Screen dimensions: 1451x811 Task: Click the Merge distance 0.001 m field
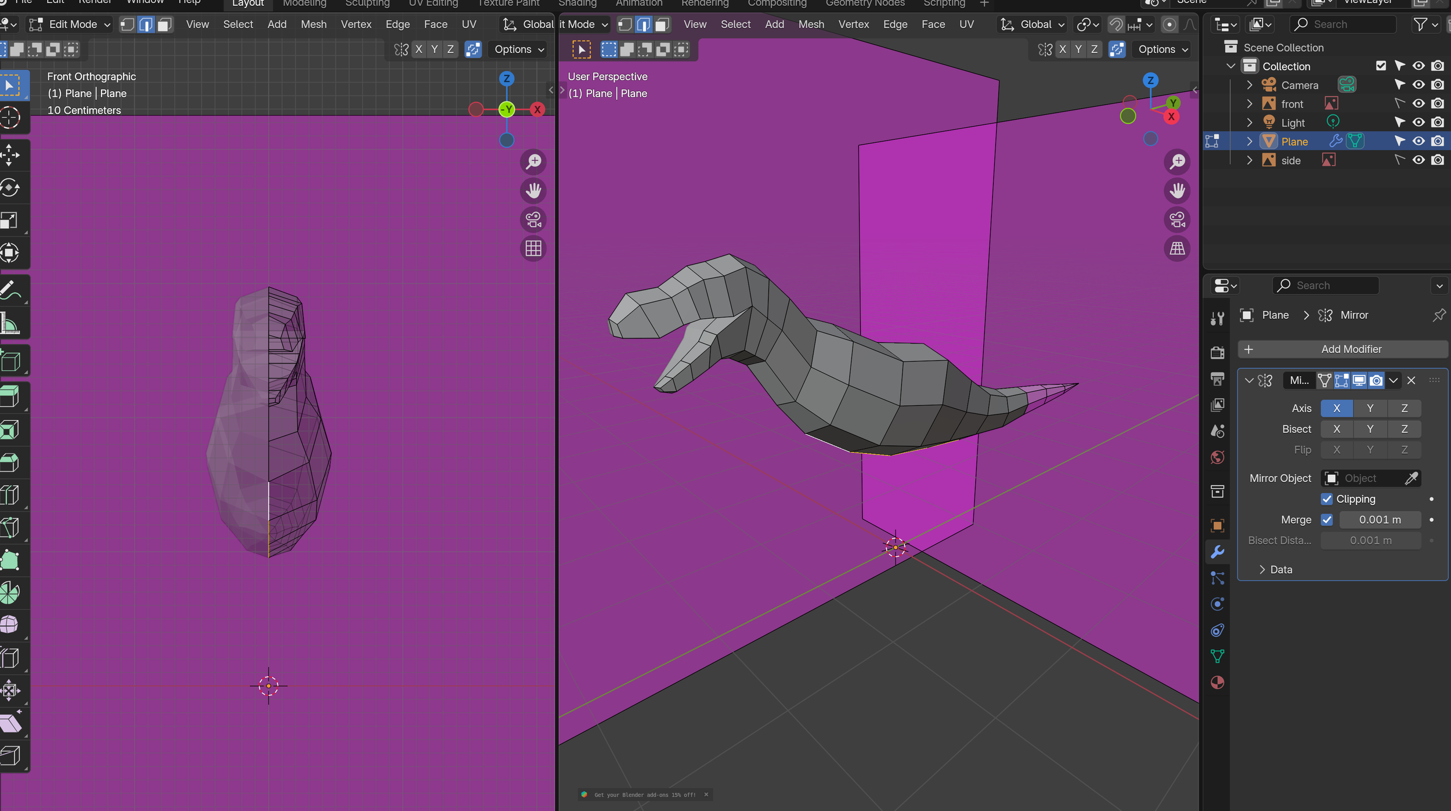tap(1380, 520)
